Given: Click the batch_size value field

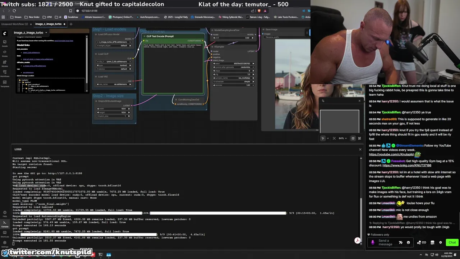Looking at the screenshot, I should [113, 116].
